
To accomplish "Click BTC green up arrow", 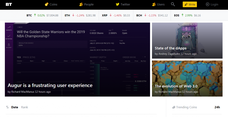I will [x=35, y=15].
